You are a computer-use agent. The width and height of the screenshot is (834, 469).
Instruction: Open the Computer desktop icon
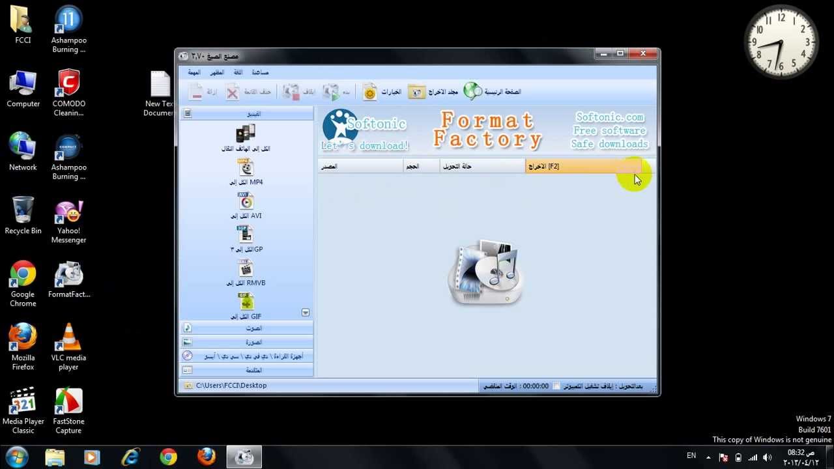(x=23, y=89)
